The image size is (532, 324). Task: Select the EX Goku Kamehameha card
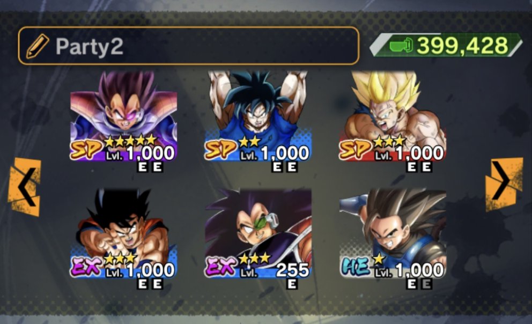point(123,233)
